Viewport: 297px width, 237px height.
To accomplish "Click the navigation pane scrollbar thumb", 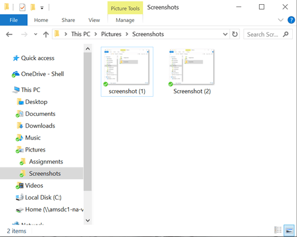I will [x=88, y=122].
